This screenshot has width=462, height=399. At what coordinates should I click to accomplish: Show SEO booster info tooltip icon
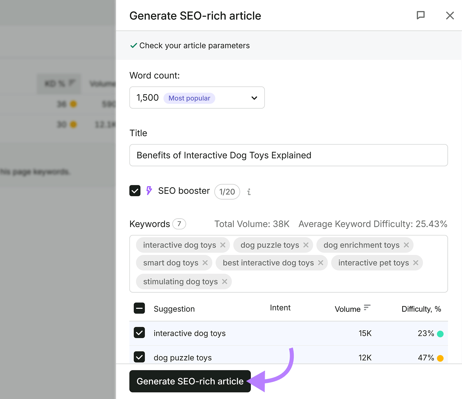click(x=249, y=192)
